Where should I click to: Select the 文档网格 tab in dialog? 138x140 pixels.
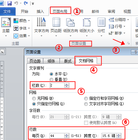click(86, 61)
